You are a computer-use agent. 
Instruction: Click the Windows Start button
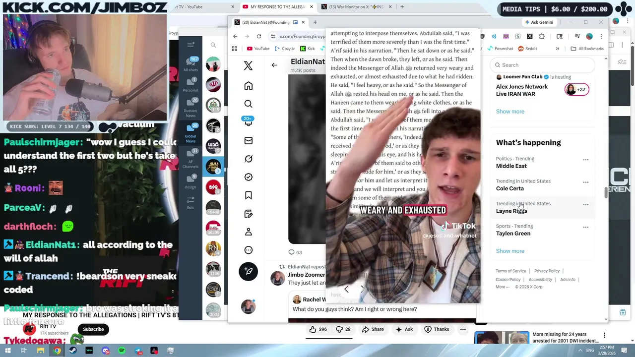tap(7, 351)
